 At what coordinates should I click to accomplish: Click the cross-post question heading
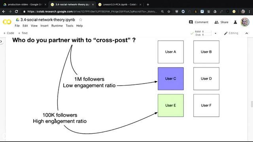74,40
